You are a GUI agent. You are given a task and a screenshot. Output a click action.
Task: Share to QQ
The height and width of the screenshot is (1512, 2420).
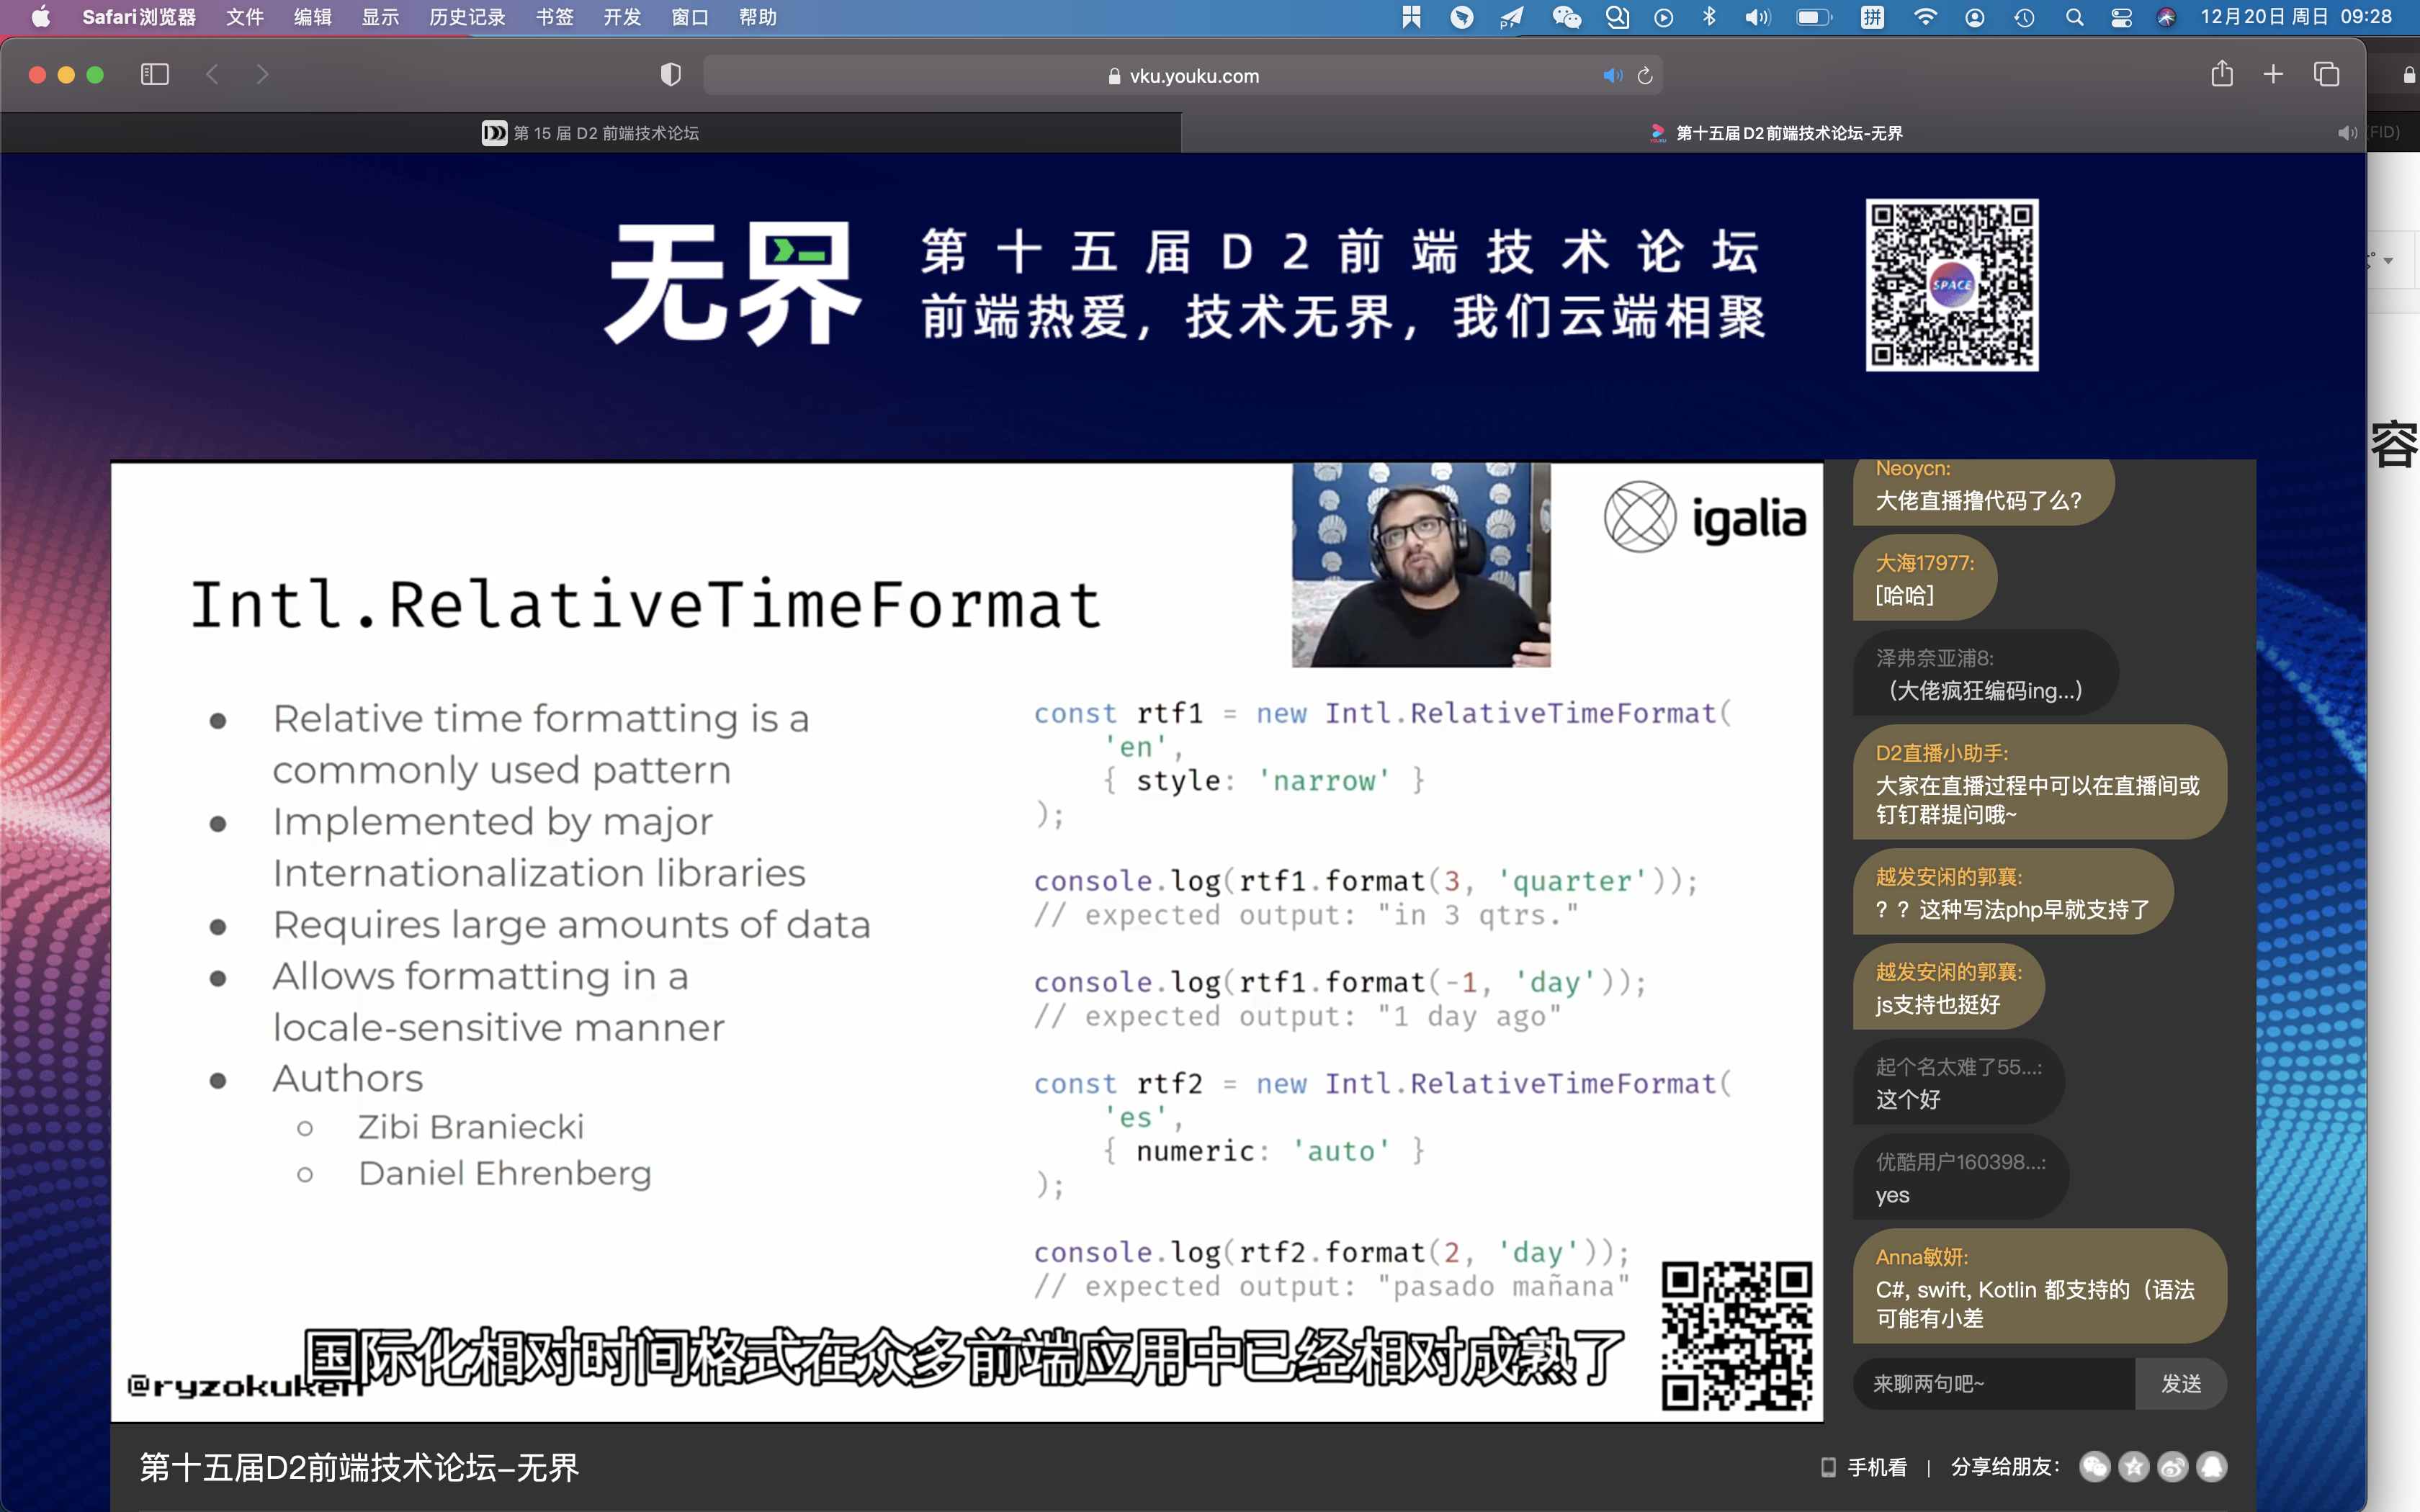pyautogui.click(x=2212, y=1467)
